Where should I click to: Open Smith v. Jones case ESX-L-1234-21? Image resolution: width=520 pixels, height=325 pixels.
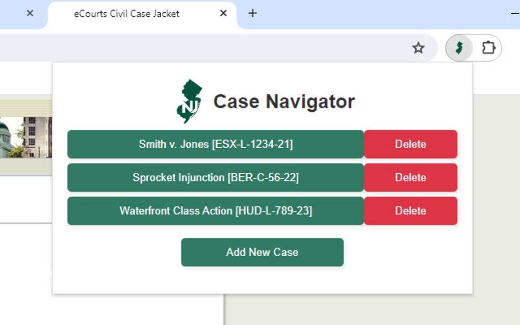tap(215, 144)
